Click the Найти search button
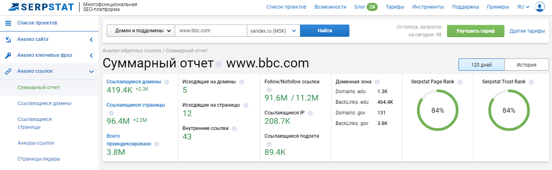Screen dimensions: 552x170 pos(325,31)
